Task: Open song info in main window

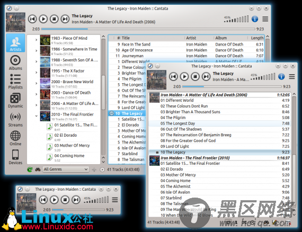Action: (255, 19)
